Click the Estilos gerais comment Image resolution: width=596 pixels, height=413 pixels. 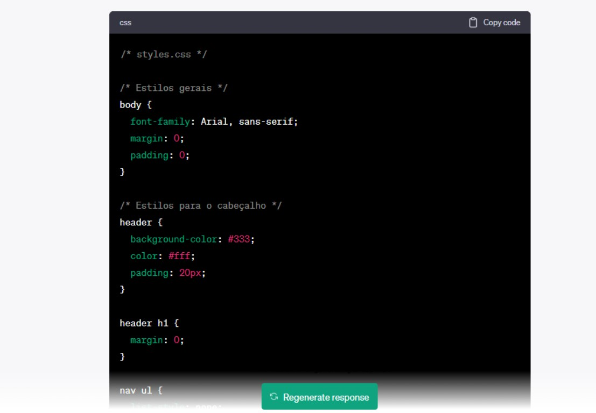click(173, 88)
